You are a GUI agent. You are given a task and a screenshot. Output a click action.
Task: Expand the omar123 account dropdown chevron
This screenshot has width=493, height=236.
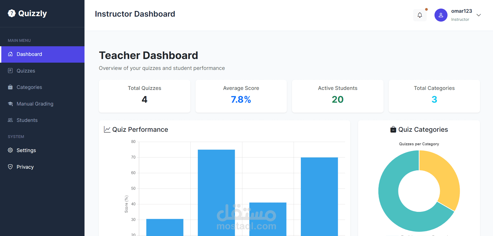[479, 15]
